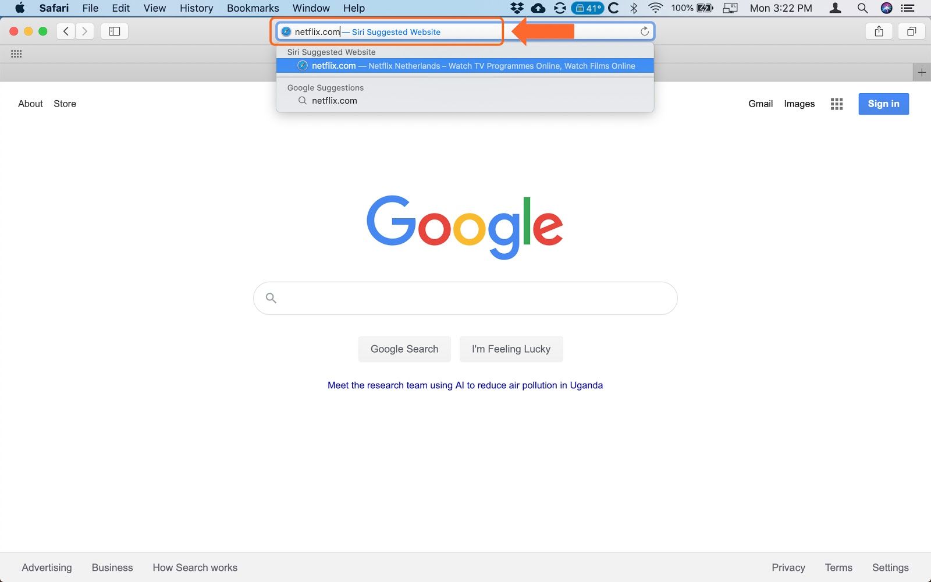Select the netflix.com Siri suggested website
This screenshot has height=582, width=931.
[x=465, y=66]
